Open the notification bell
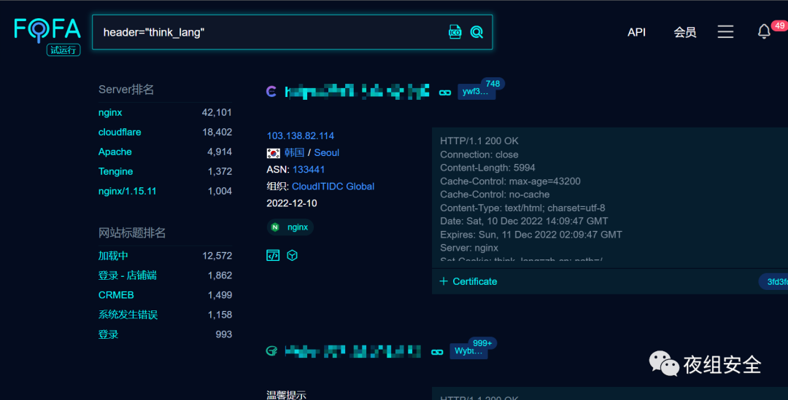Screen dimensions: 788x400 [x=764, y=31]
